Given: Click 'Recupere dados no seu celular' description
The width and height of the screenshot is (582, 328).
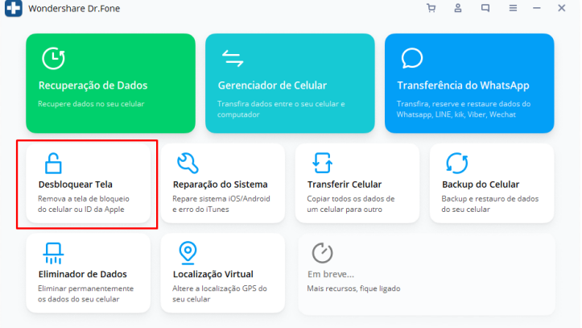Looking at the screenshot, I should [x=91, y=104].
